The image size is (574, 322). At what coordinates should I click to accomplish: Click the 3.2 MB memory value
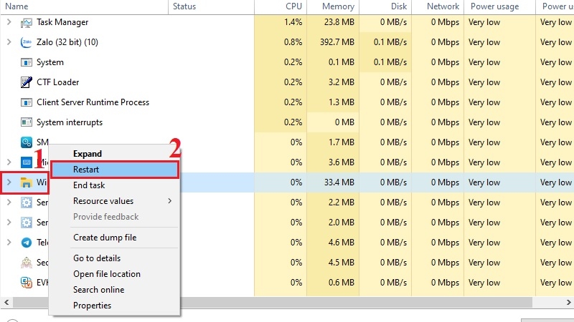(x=342, y=82)
